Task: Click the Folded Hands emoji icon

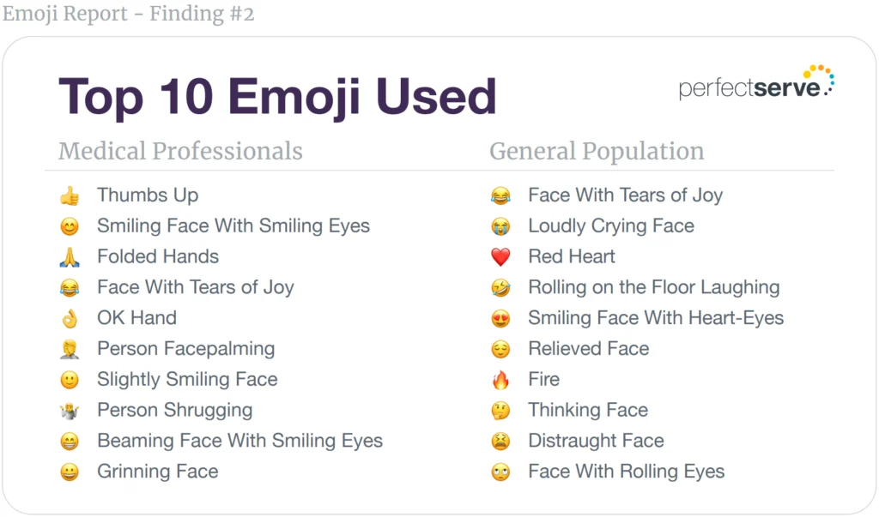Action: click(70, 257)
